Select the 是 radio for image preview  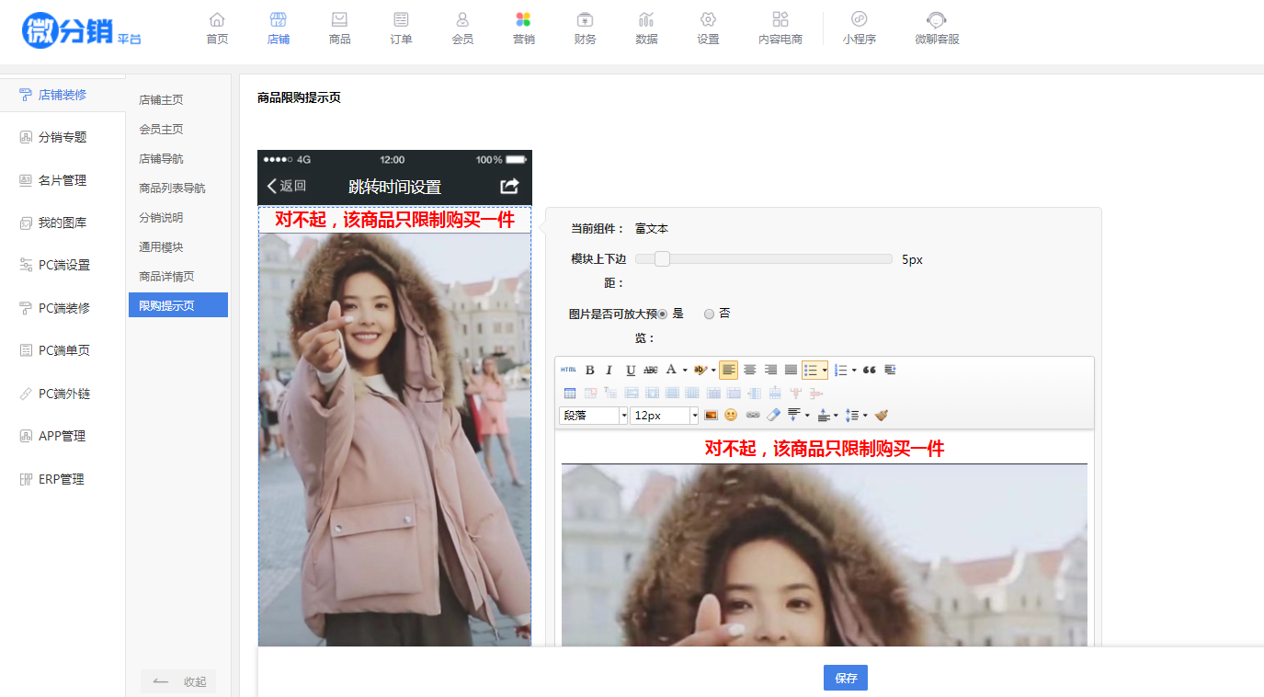[x=663, y=314]
